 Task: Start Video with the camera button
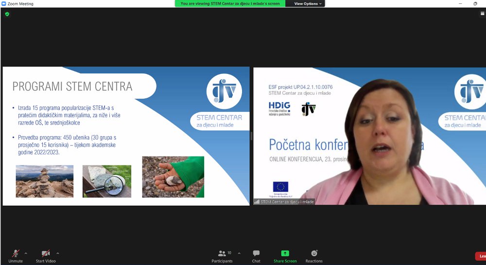46,254
